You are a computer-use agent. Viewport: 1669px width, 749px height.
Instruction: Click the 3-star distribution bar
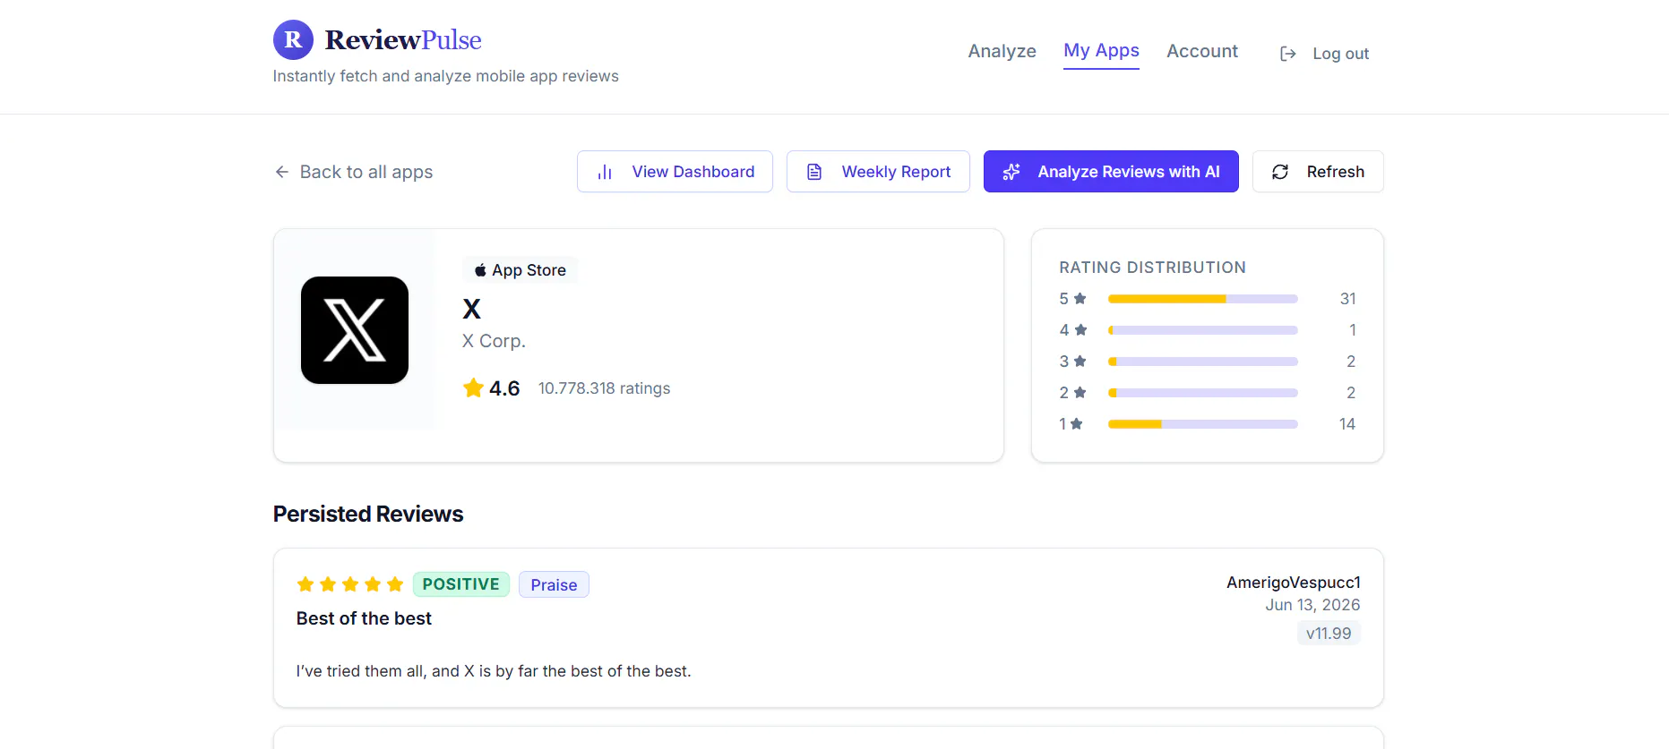point(1202,362)
